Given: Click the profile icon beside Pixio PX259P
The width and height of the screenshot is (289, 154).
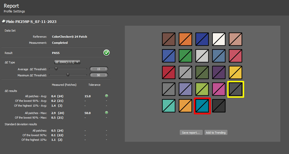Looking at the screenshot, I should (4, 22).
